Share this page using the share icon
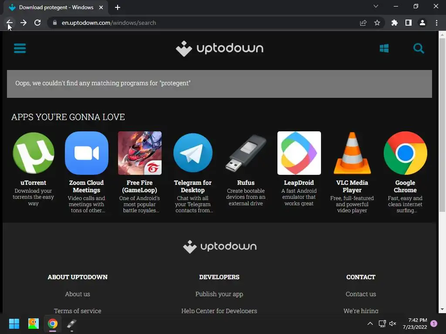The height and width of the screenshot is (334, 446). (x=363, y=23)
